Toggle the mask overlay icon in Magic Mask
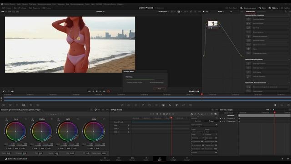 (x=216, y=114)
